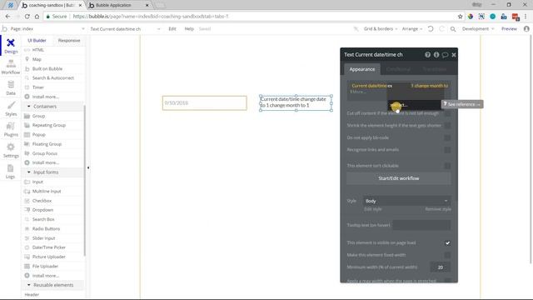
Task: Collapse the Input forms section
Action: (x=29, y=172)
